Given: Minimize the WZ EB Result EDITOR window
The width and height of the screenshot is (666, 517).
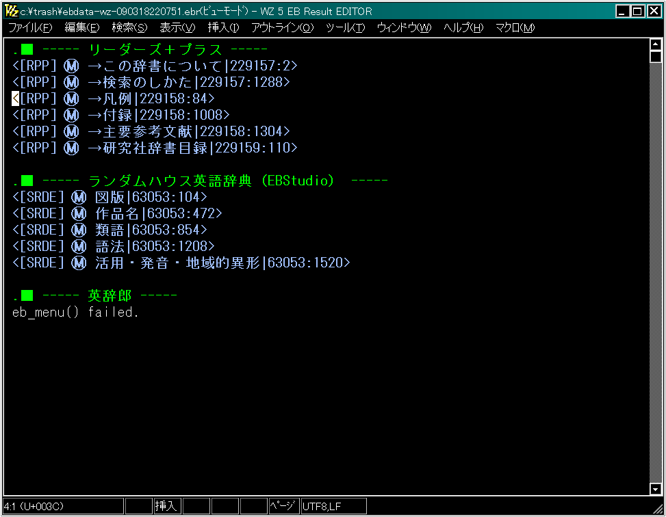Looking at the screenshot, I should tap(622, 11).
